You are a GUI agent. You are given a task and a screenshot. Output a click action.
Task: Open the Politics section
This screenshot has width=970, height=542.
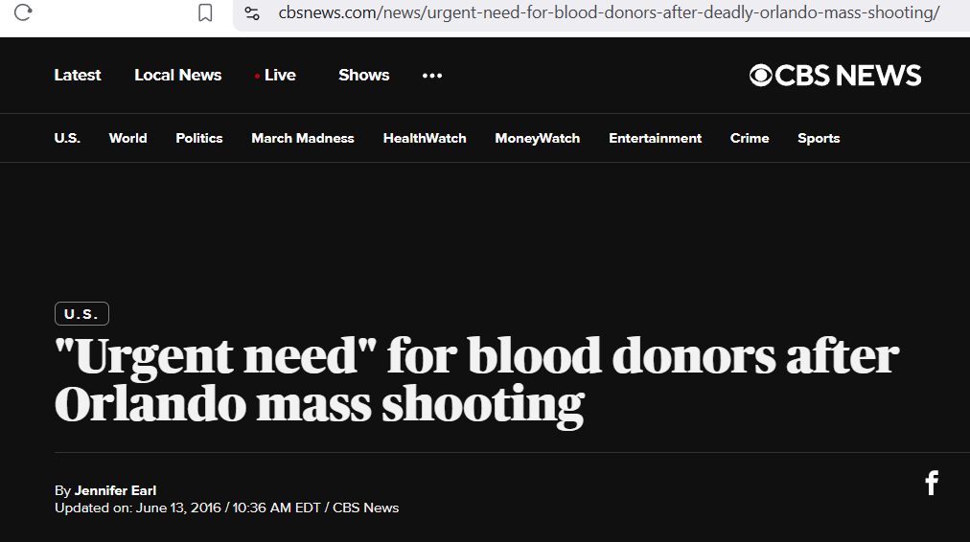(199, 138)
